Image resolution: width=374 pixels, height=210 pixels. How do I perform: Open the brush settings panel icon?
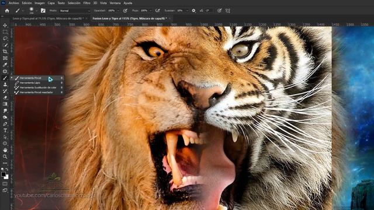click(x=43, y=10)
